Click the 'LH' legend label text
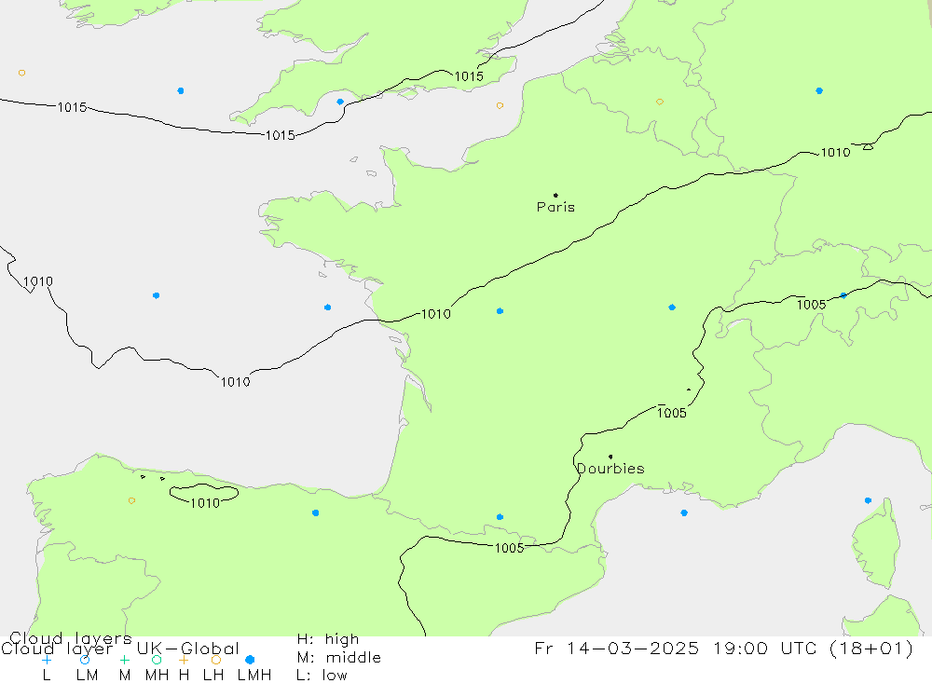 213,676
